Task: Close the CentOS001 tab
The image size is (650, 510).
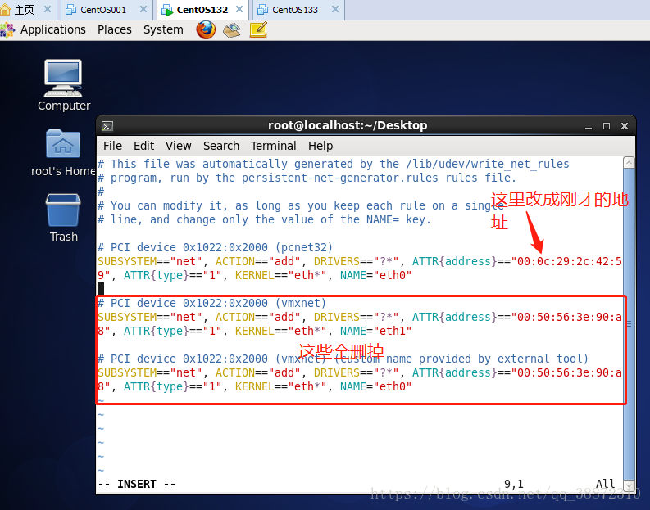Action: 143,9
